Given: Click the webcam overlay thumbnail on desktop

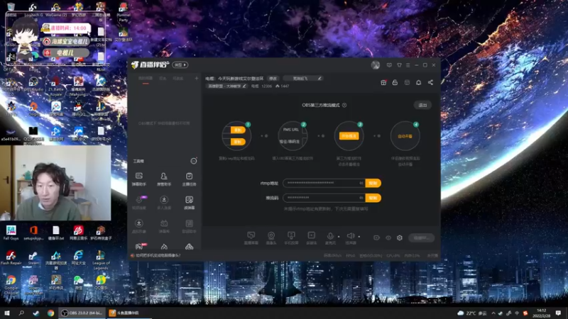Looking at the screenshot, I should pos(55,183).
